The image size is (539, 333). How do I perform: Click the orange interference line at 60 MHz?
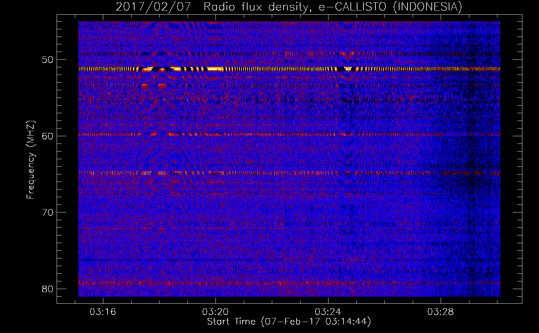tap(289, 135)
